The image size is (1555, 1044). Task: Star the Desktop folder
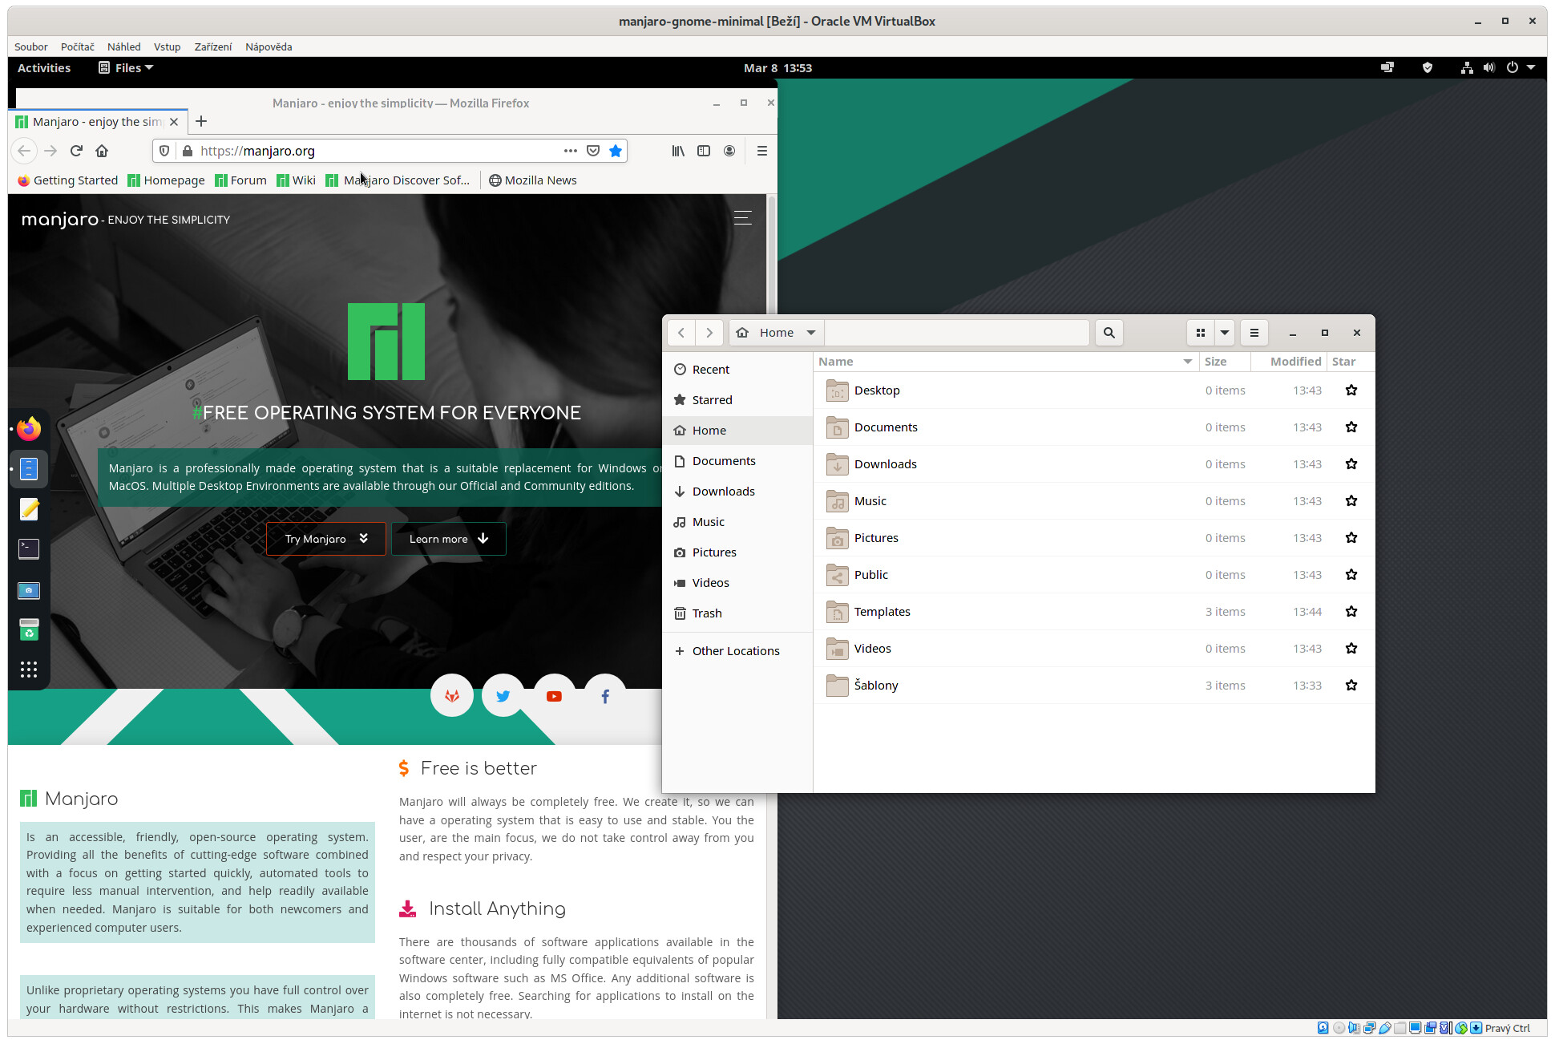1351,390
